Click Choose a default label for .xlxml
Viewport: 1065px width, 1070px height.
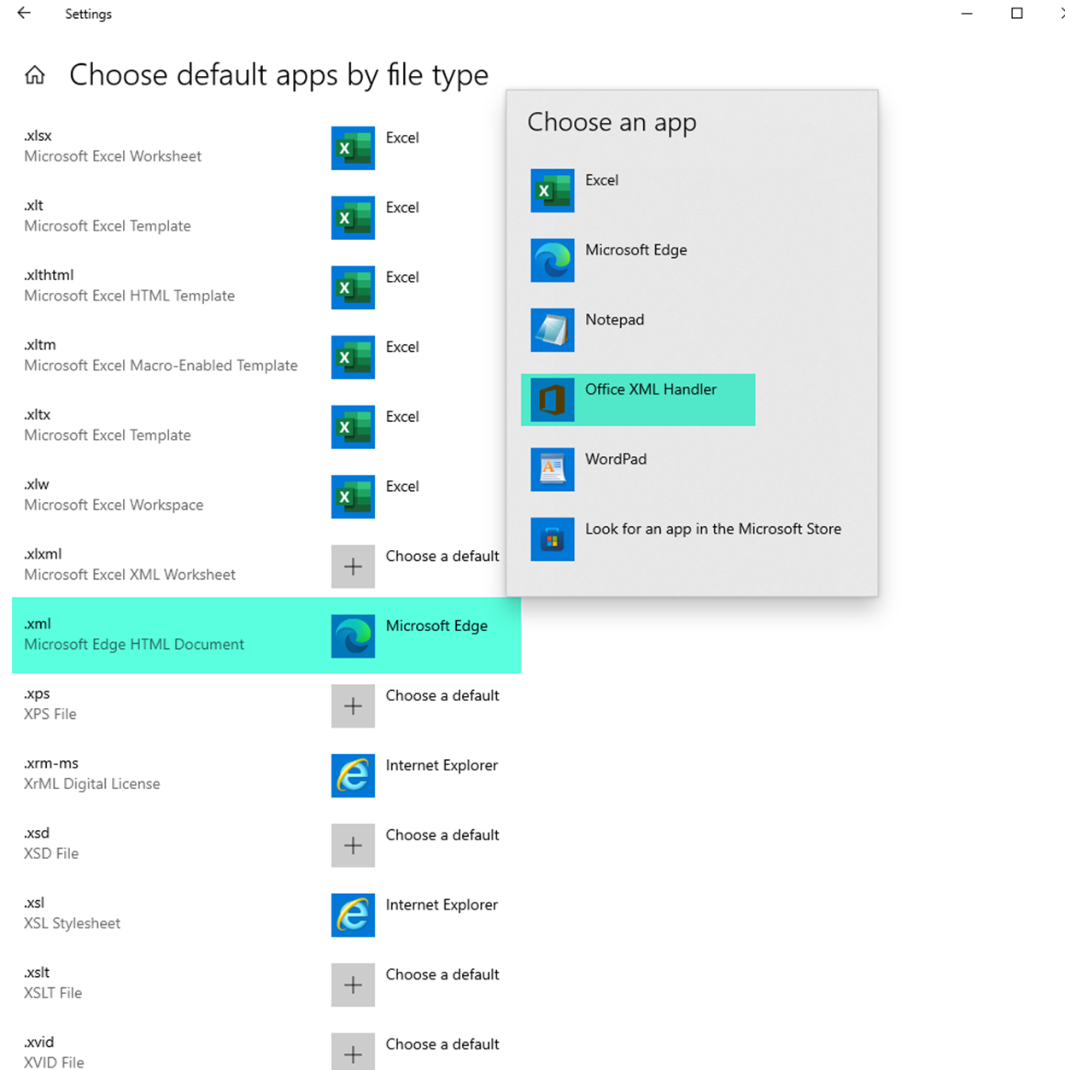pyautogui.click(x=442, y=556)
